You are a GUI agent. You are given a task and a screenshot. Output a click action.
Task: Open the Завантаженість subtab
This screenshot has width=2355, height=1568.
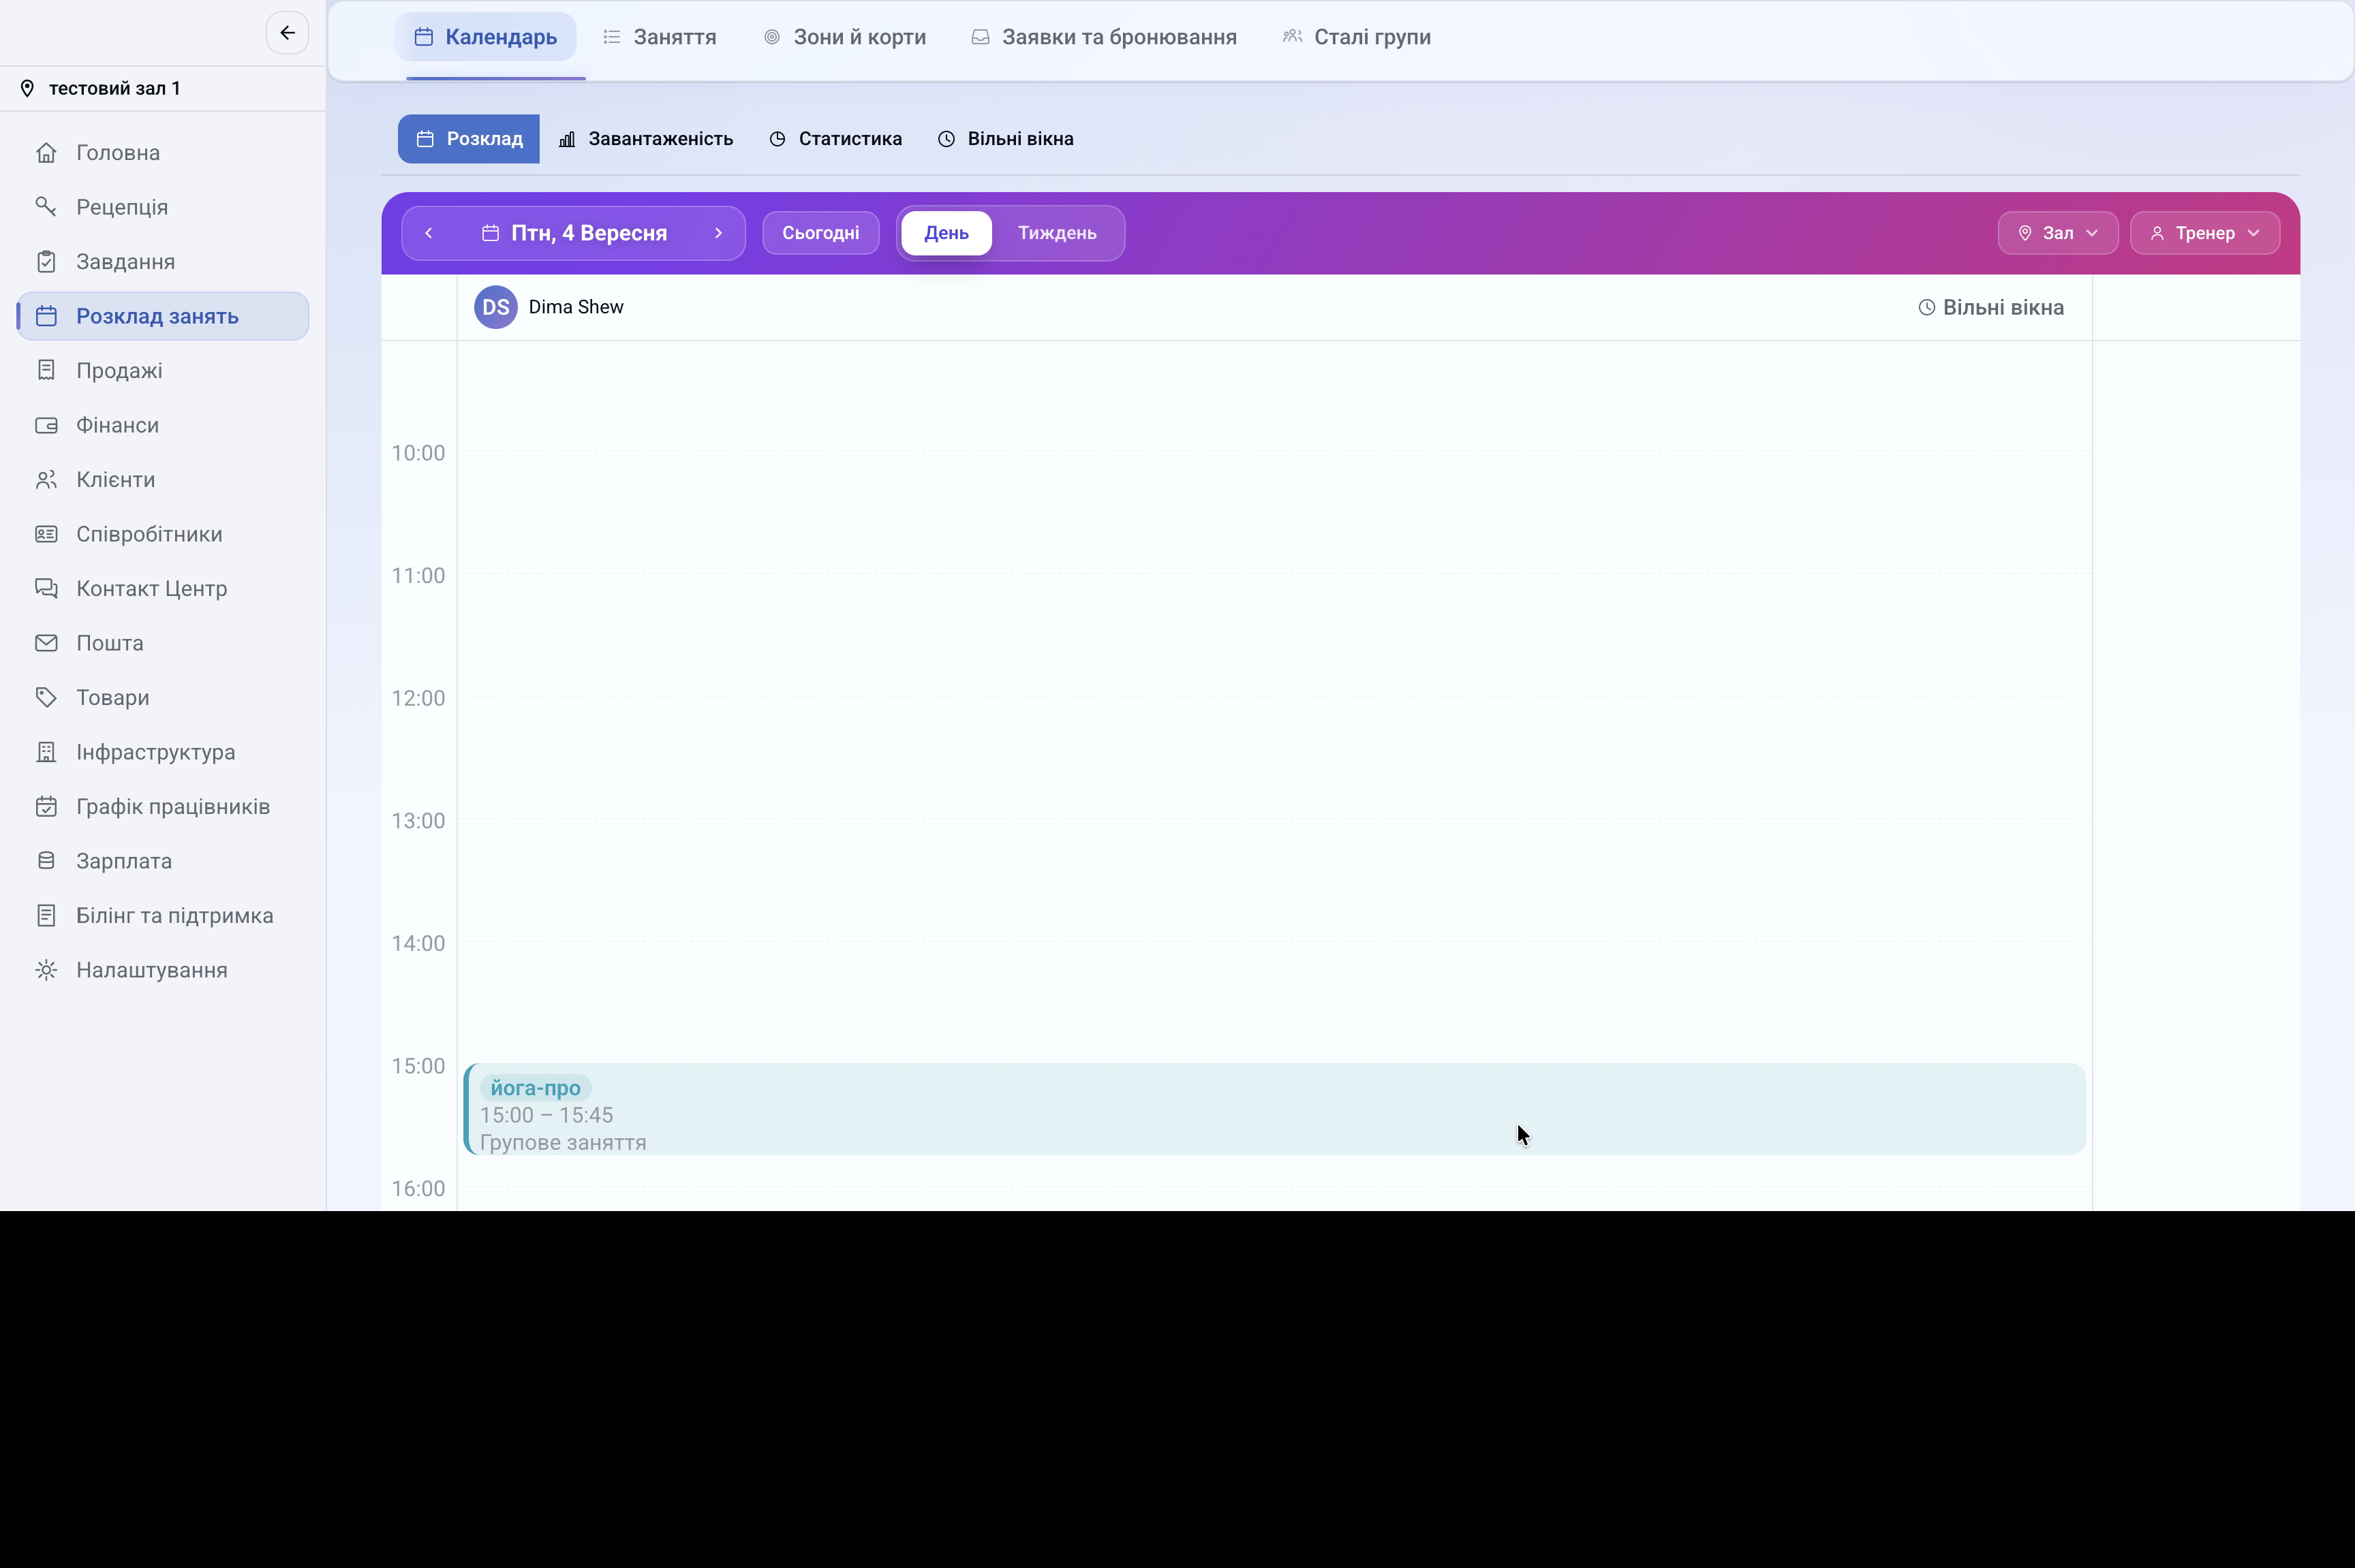(646, 139)
